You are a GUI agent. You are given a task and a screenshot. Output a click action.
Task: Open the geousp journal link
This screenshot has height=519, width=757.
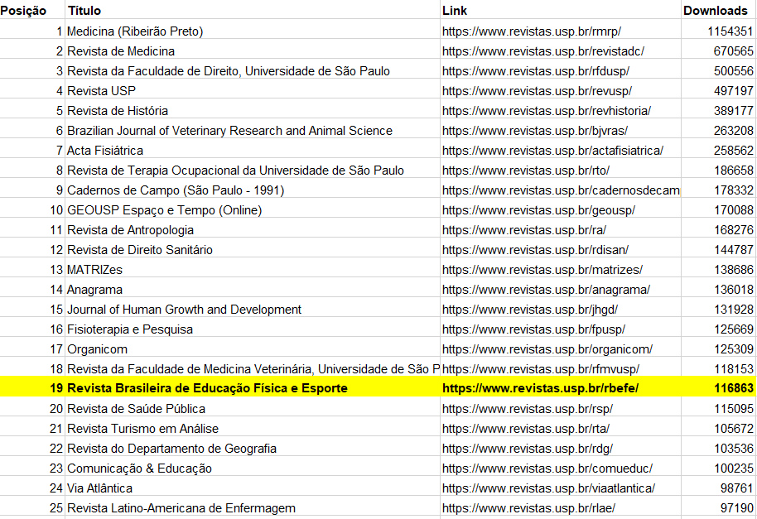click(x=538, y=209)
